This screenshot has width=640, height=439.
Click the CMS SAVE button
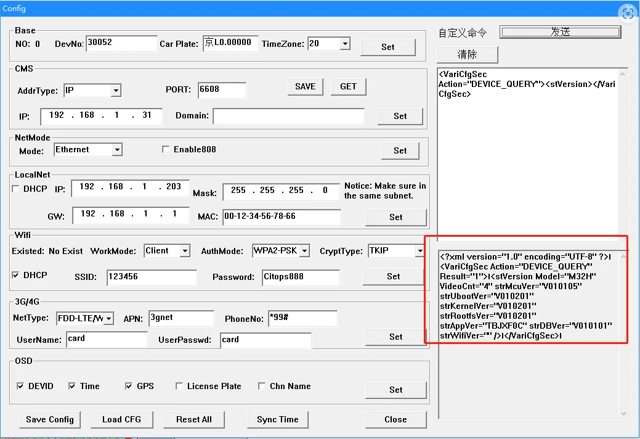[x=306, y=86]
